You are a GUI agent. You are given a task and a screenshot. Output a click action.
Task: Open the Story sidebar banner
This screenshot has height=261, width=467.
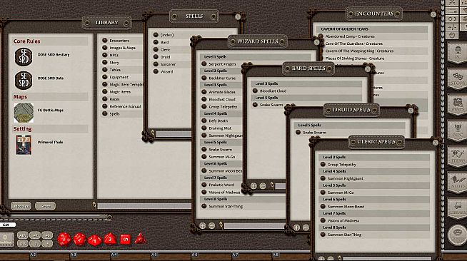tap(458, 78)
